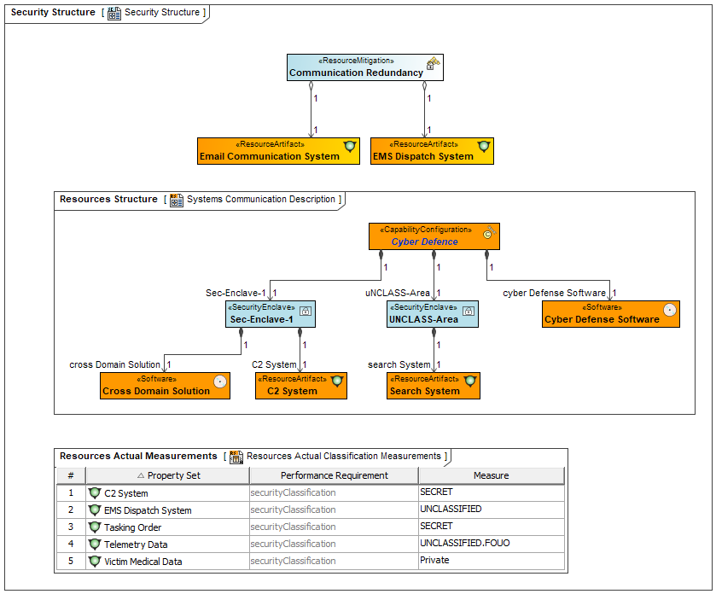Click the UNCLASSIFIED.FOUO measure cell
The height and width of the screenshot is (594, 716).
(x=492, y=544)
